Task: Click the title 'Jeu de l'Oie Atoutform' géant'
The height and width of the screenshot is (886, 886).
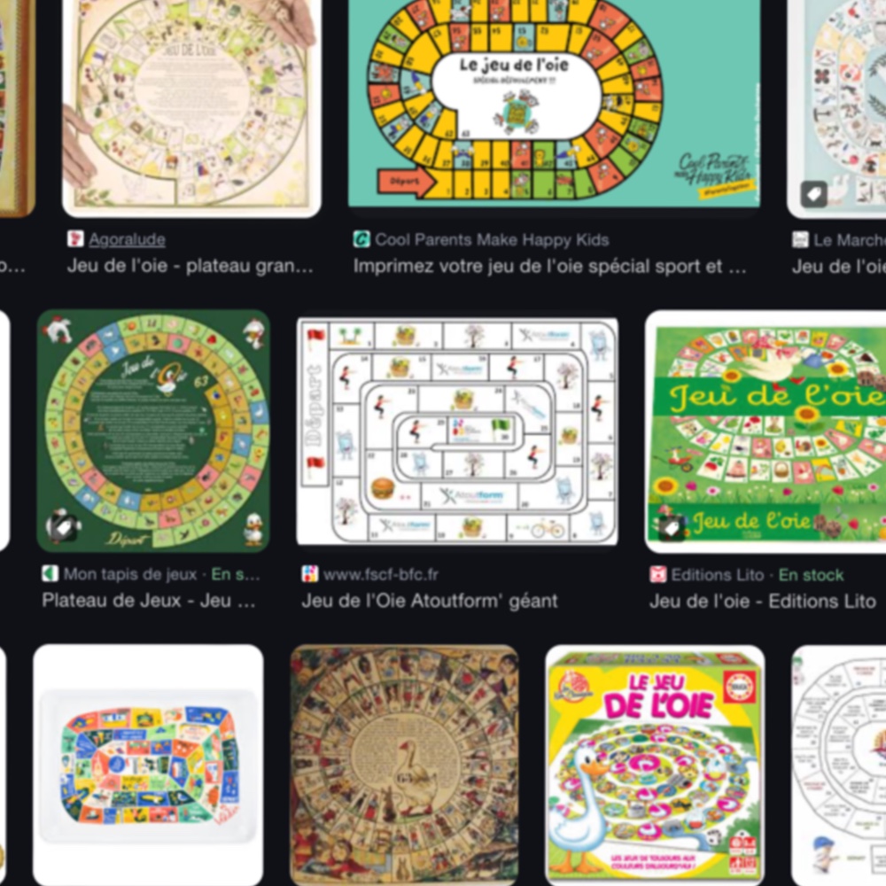Action: point(430,601)
